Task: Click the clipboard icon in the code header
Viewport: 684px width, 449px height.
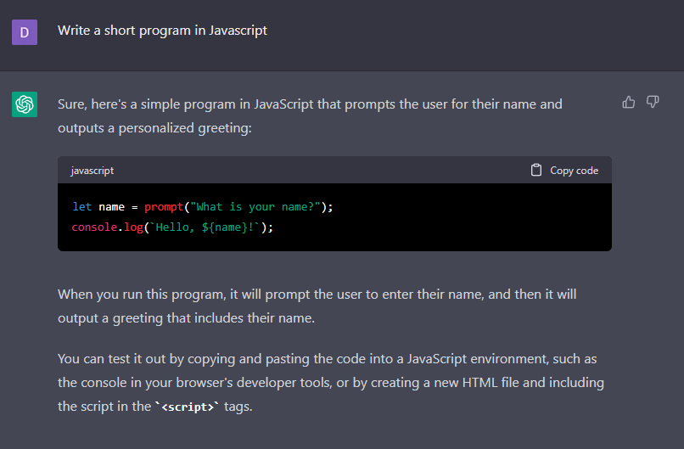Action: click(536, 170)
